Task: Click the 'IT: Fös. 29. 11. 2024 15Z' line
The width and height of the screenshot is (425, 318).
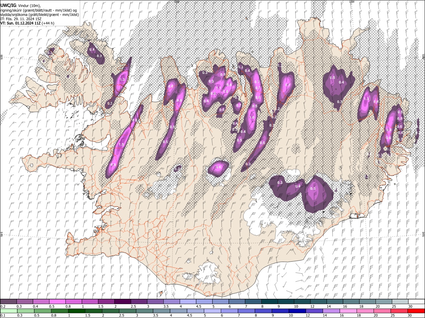Action: coord(21,19)
